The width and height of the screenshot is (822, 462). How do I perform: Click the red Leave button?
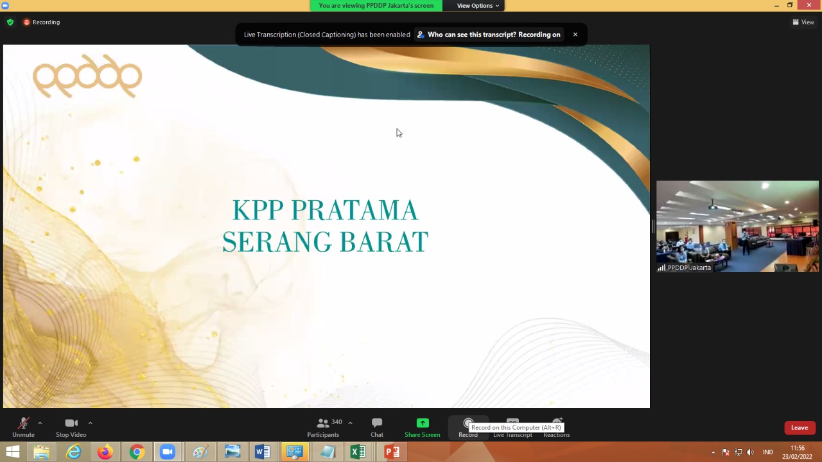click(x=800, y=428)
